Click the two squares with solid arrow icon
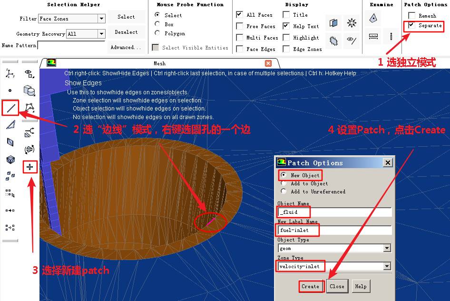 click(10, 211)
